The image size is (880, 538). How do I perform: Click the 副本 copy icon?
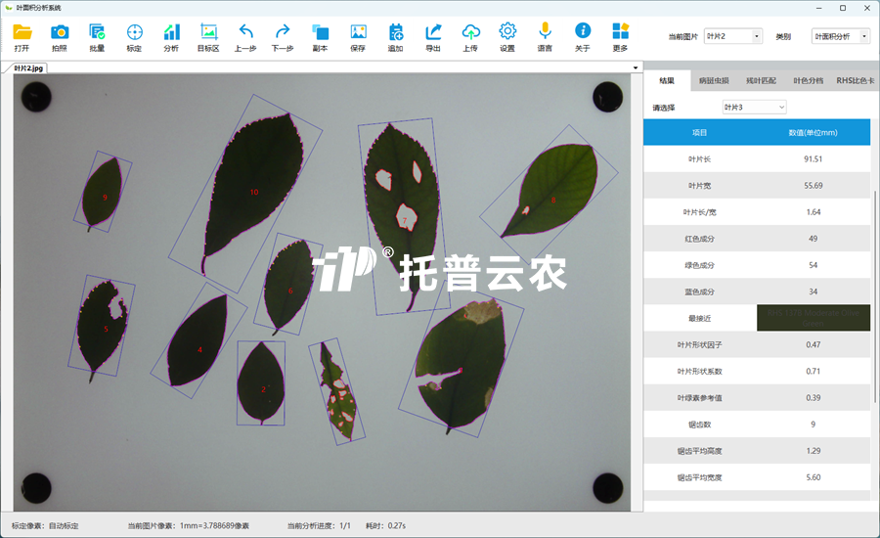point(320,37)
